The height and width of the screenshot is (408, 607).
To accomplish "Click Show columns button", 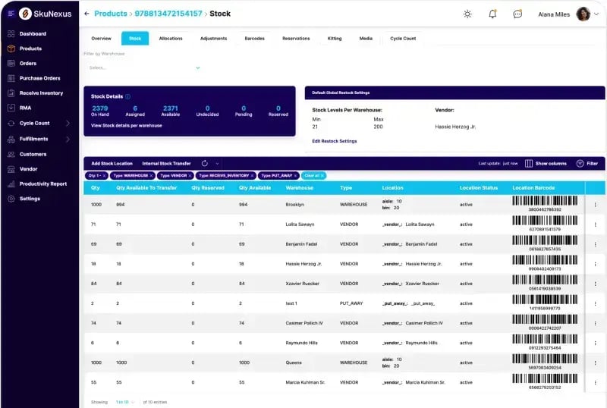I will [546, 163].
